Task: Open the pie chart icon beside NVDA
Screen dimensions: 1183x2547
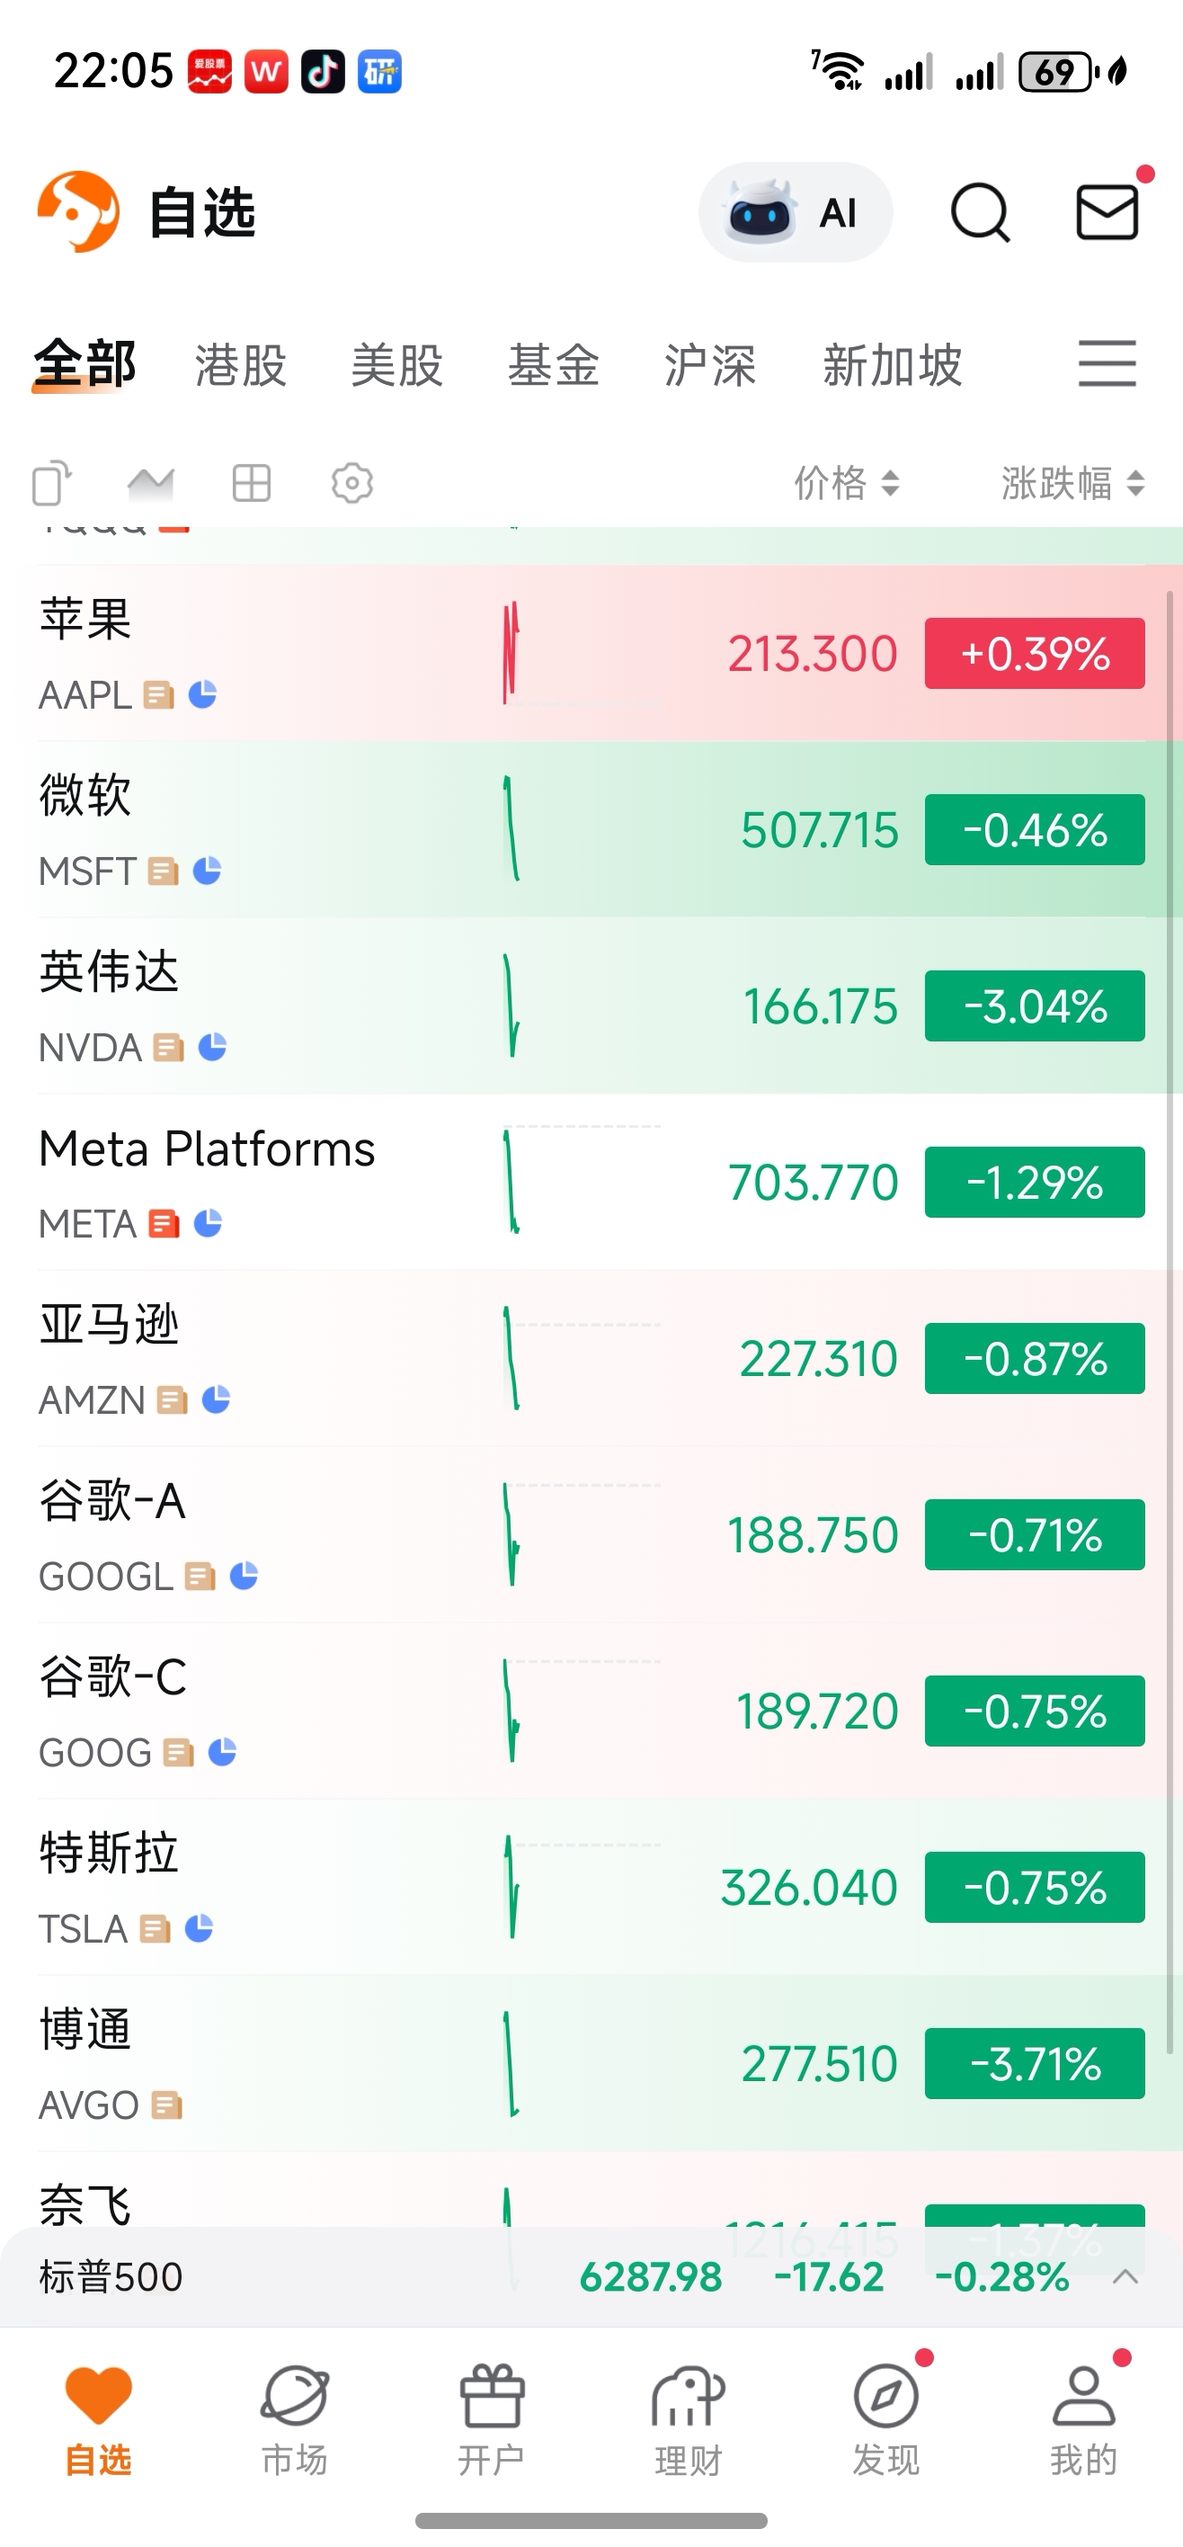Action: [212, 1047]
